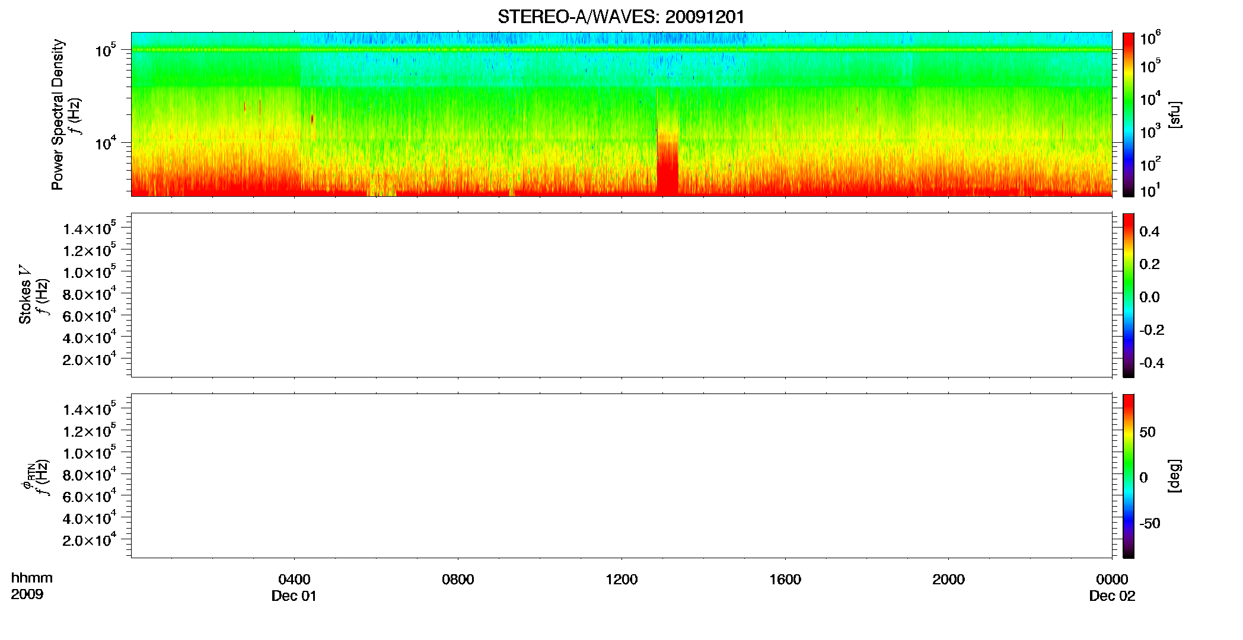The width and height of the screenshot is (1243, 640).
Task: Click the Stokes V panel's 2.0×10⁴ y-axis tick label
Action: coord(90,359)
